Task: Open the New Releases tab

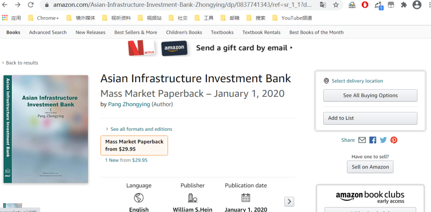Action: pos(91,32)
